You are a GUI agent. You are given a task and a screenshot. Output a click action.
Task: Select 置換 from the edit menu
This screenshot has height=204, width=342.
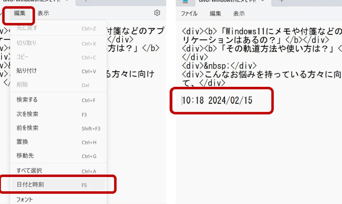click(22, 142)
